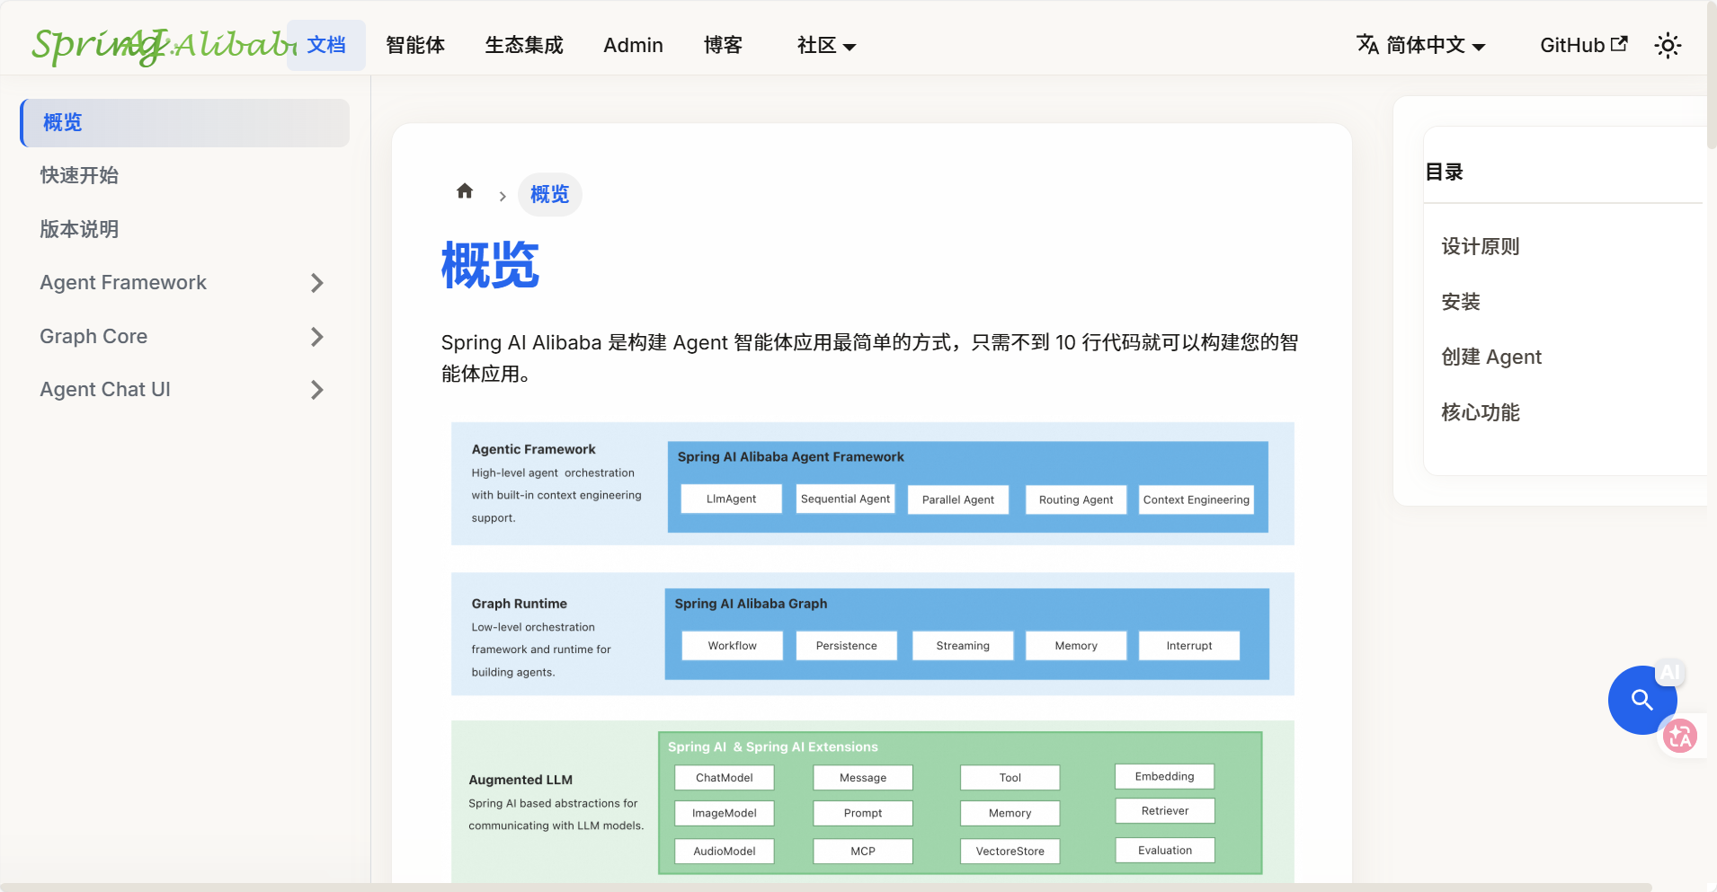Image resolution: width=1717 pixels, height=892 pixels.
Task: Open the GitHub external link
Action: click(1583, 45)
